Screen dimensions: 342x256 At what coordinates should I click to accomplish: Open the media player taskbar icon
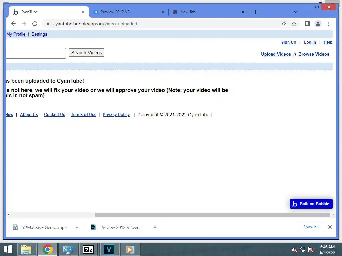point(130,249)
